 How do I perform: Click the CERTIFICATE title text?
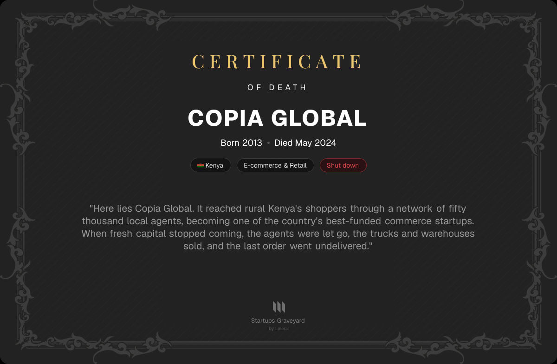coord(277,62)
